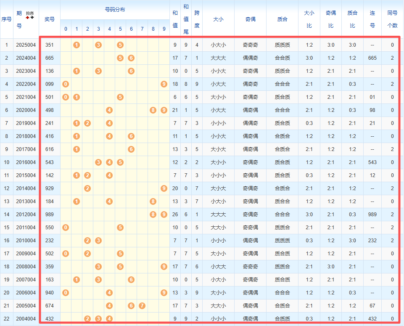This screenshot has width=404, height=326.
Task: Click the orange 7 ball in row 2005004
Action: click(x=142, y=306)
